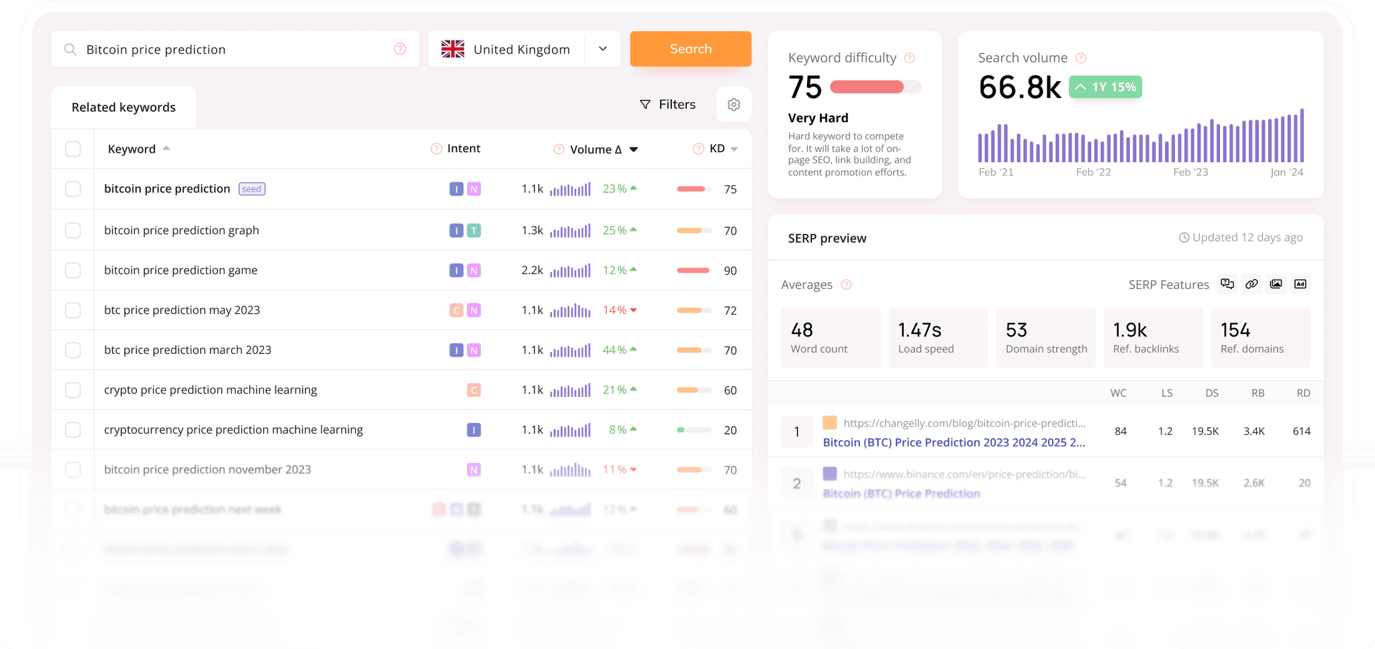Check the checkbox for bitcoin price prediction game

coord(73,270)
